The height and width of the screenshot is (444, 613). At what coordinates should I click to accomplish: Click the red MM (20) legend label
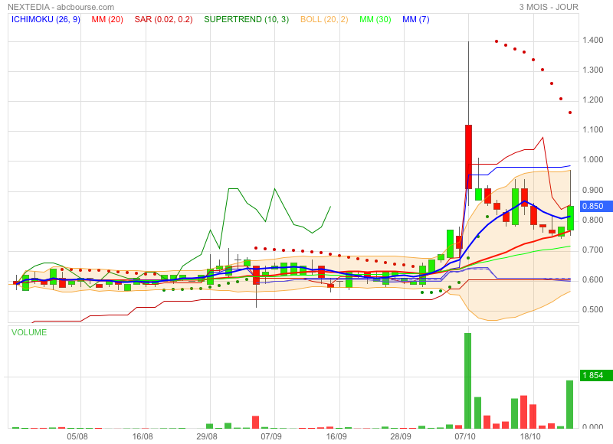[107, 20]
